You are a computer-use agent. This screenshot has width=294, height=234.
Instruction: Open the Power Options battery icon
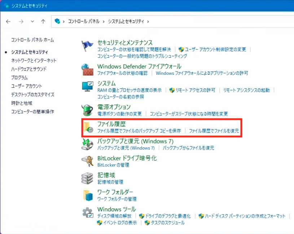(x=87, y=110)
